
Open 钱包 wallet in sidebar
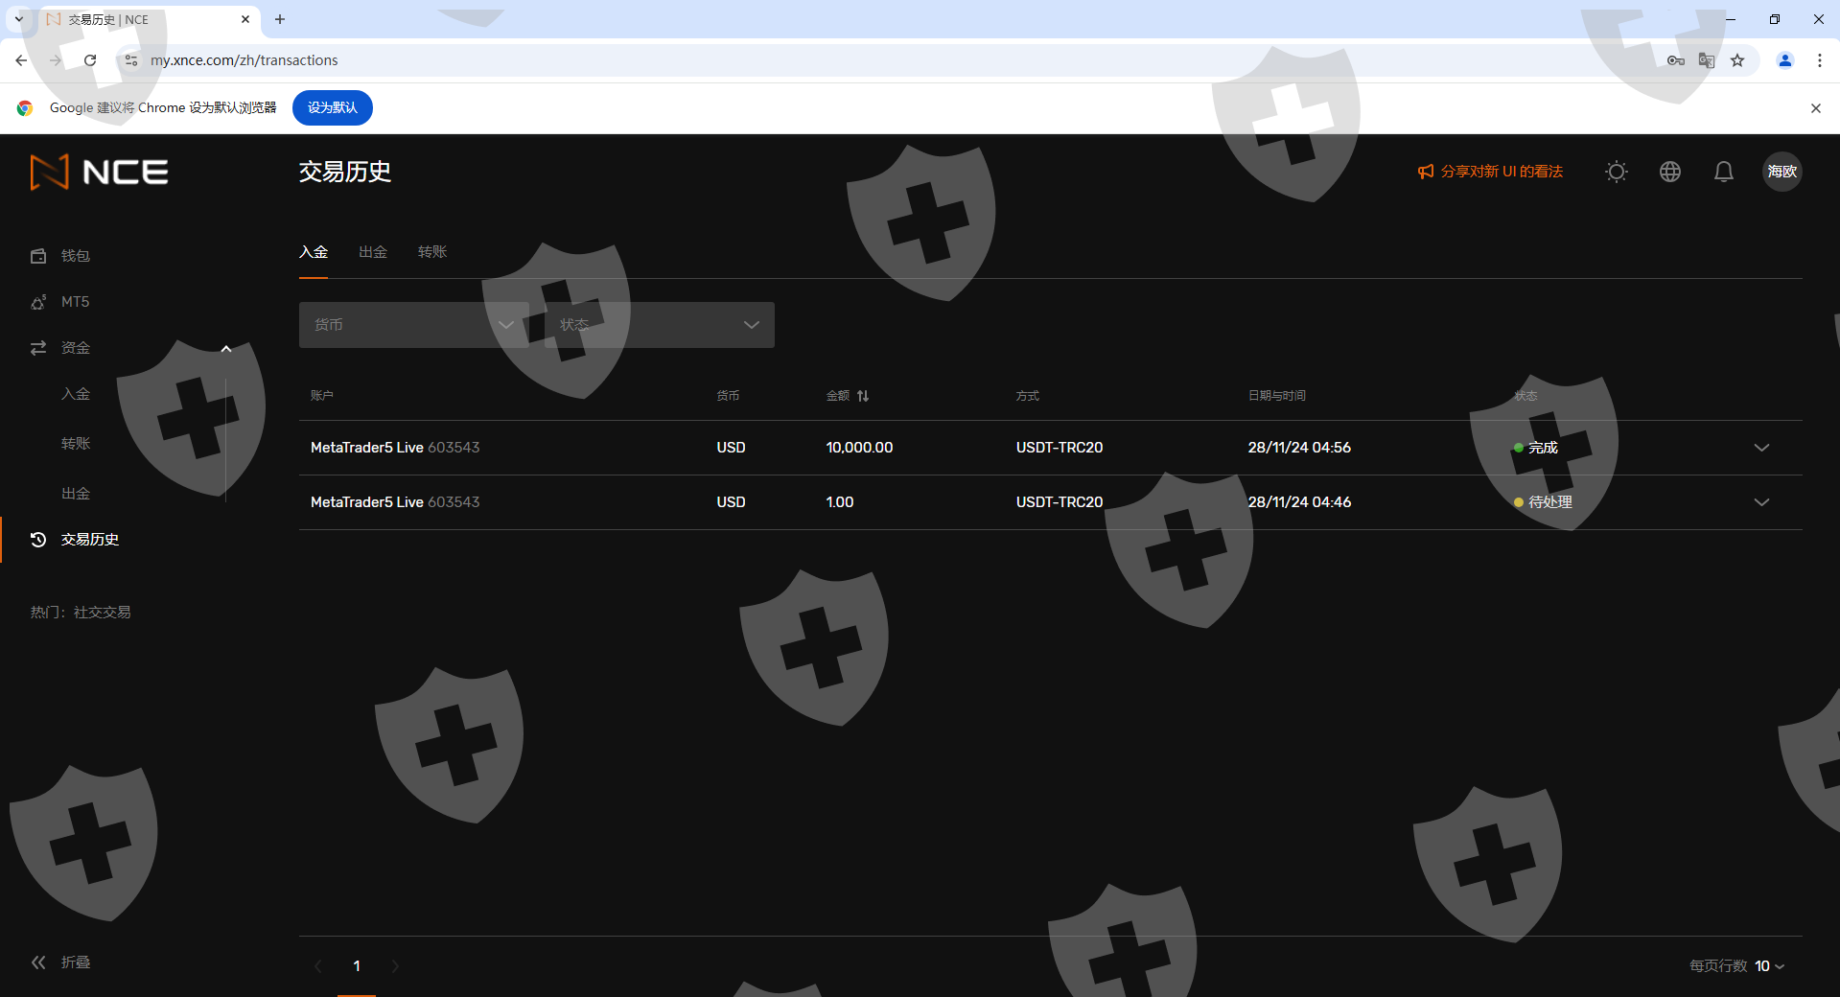click(75, 256)
